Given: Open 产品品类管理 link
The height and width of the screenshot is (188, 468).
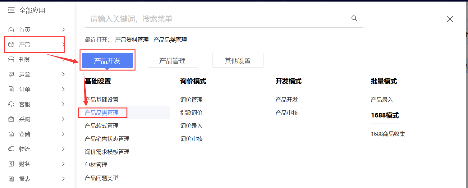Looking at the screenshot, I should point(103,112).
